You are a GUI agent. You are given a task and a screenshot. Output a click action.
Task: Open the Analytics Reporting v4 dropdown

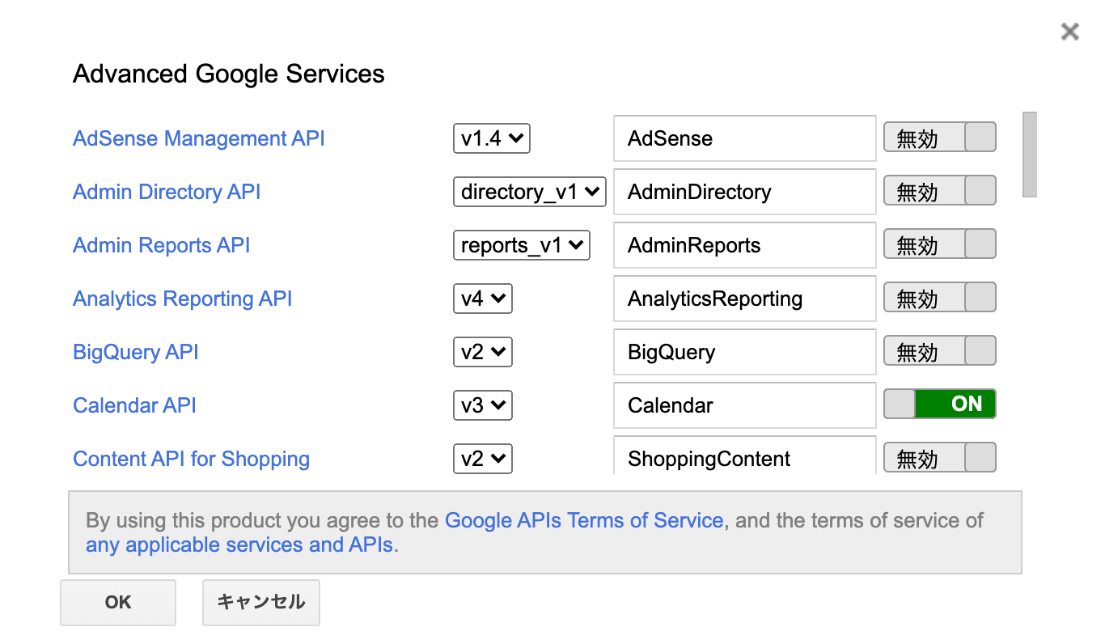click(x=482, y=299)
